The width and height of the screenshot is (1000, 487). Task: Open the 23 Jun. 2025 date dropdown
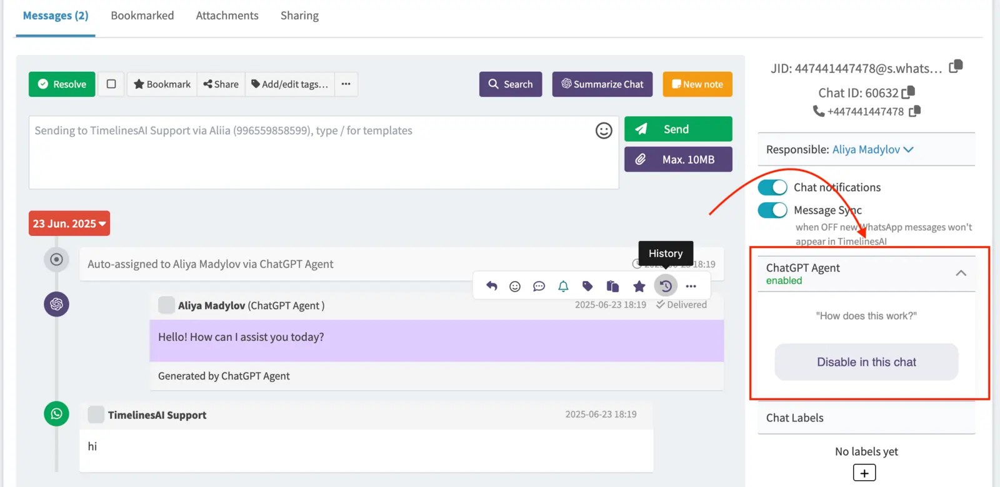click(69, 224)
